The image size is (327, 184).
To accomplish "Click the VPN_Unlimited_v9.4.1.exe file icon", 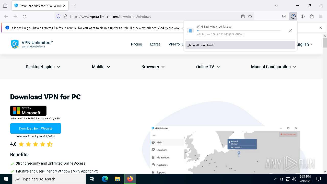I will (x=191, y=31).
